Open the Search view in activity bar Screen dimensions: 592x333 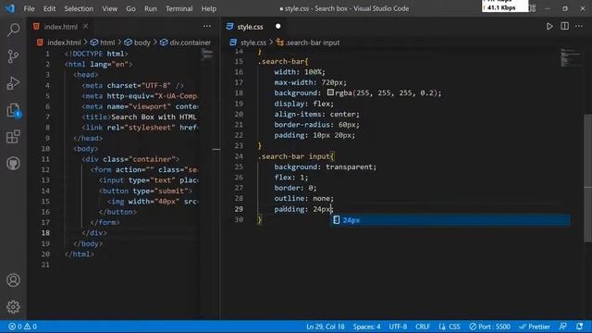pos(13,30)
